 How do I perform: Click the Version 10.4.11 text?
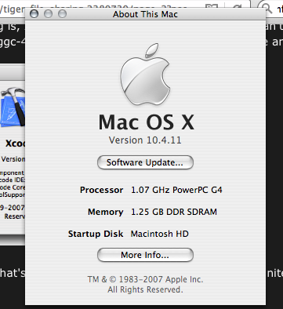click(x=145, y=140)
